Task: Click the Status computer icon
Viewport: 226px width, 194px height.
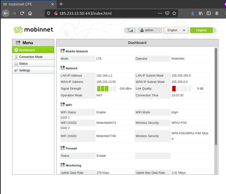Action: pyautogui.click(x=16, y=64)
